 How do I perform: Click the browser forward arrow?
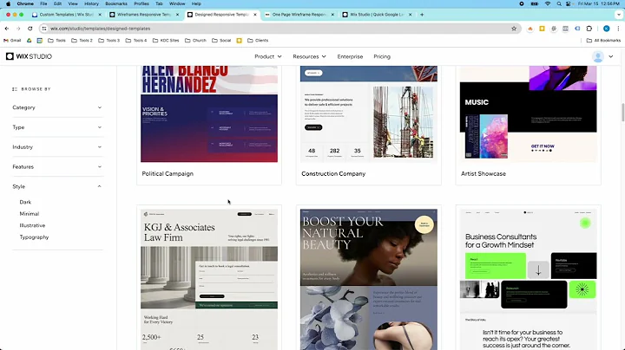coord(18,29)
